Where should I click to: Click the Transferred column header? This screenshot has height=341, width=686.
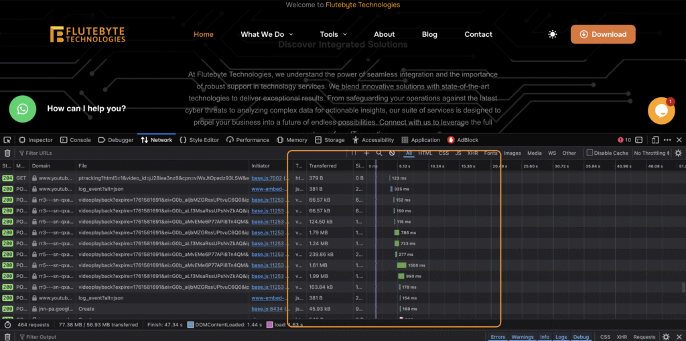(x=323, y=165)
